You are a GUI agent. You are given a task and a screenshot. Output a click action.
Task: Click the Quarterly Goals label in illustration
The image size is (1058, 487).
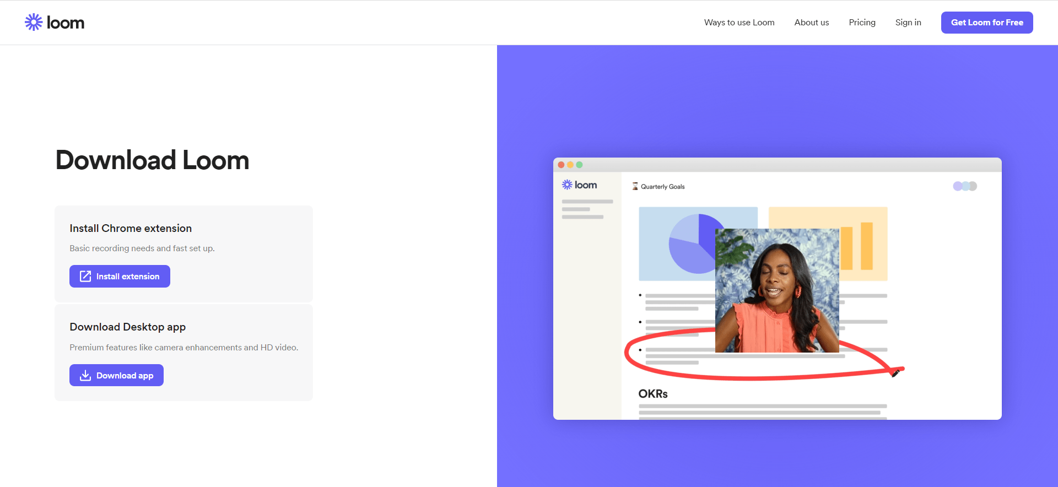662,187
